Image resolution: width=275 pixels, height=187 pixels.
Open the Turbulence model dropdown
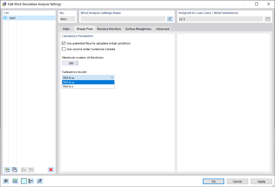88,78
